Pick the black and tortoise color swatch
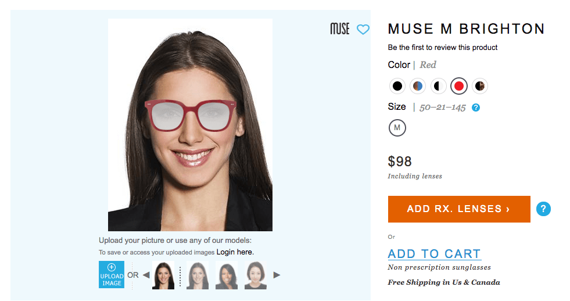The height and width of the screenshot is (301, 570). (479, 86)
